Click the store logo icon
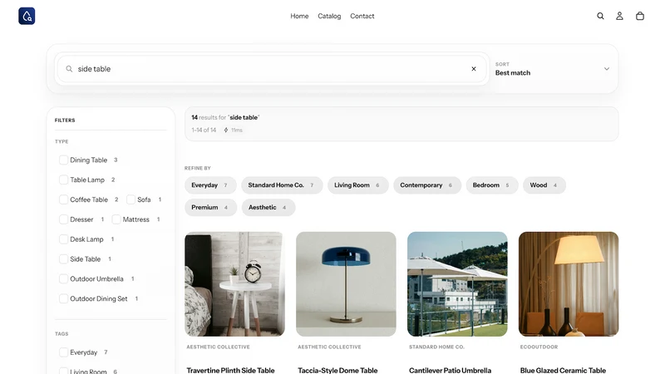The height and width of the screenshot is (374, 665). (x=27, y=16)
